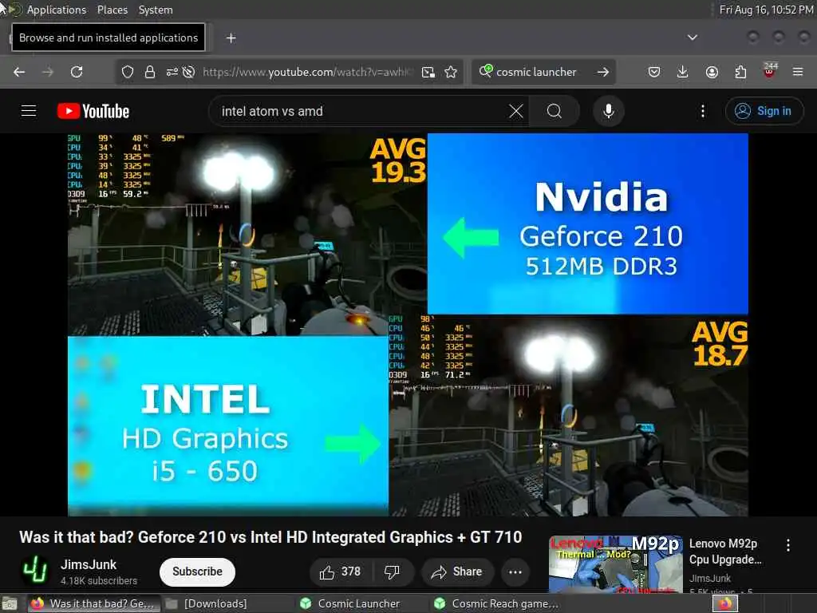Screen dimensions: 817x613
Task: Switch to Firefox 'Was it that bad?' taskbar entry
Action: [93, 603]
